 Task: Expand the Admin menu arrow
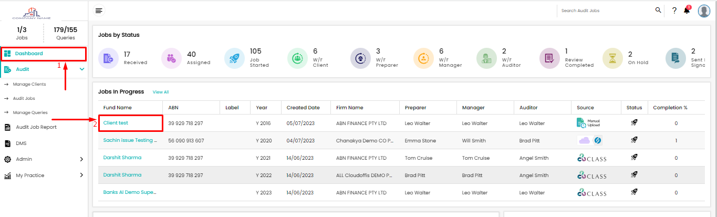81,159
